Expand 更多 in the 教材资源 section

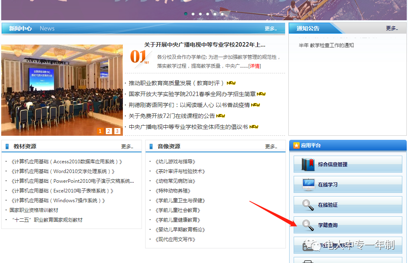coord(127,146)
